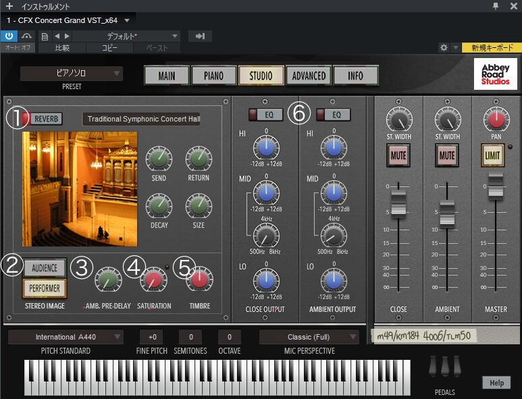Click the Close Output LO EQ knob
Screen dimensions: 522x399
266,282
